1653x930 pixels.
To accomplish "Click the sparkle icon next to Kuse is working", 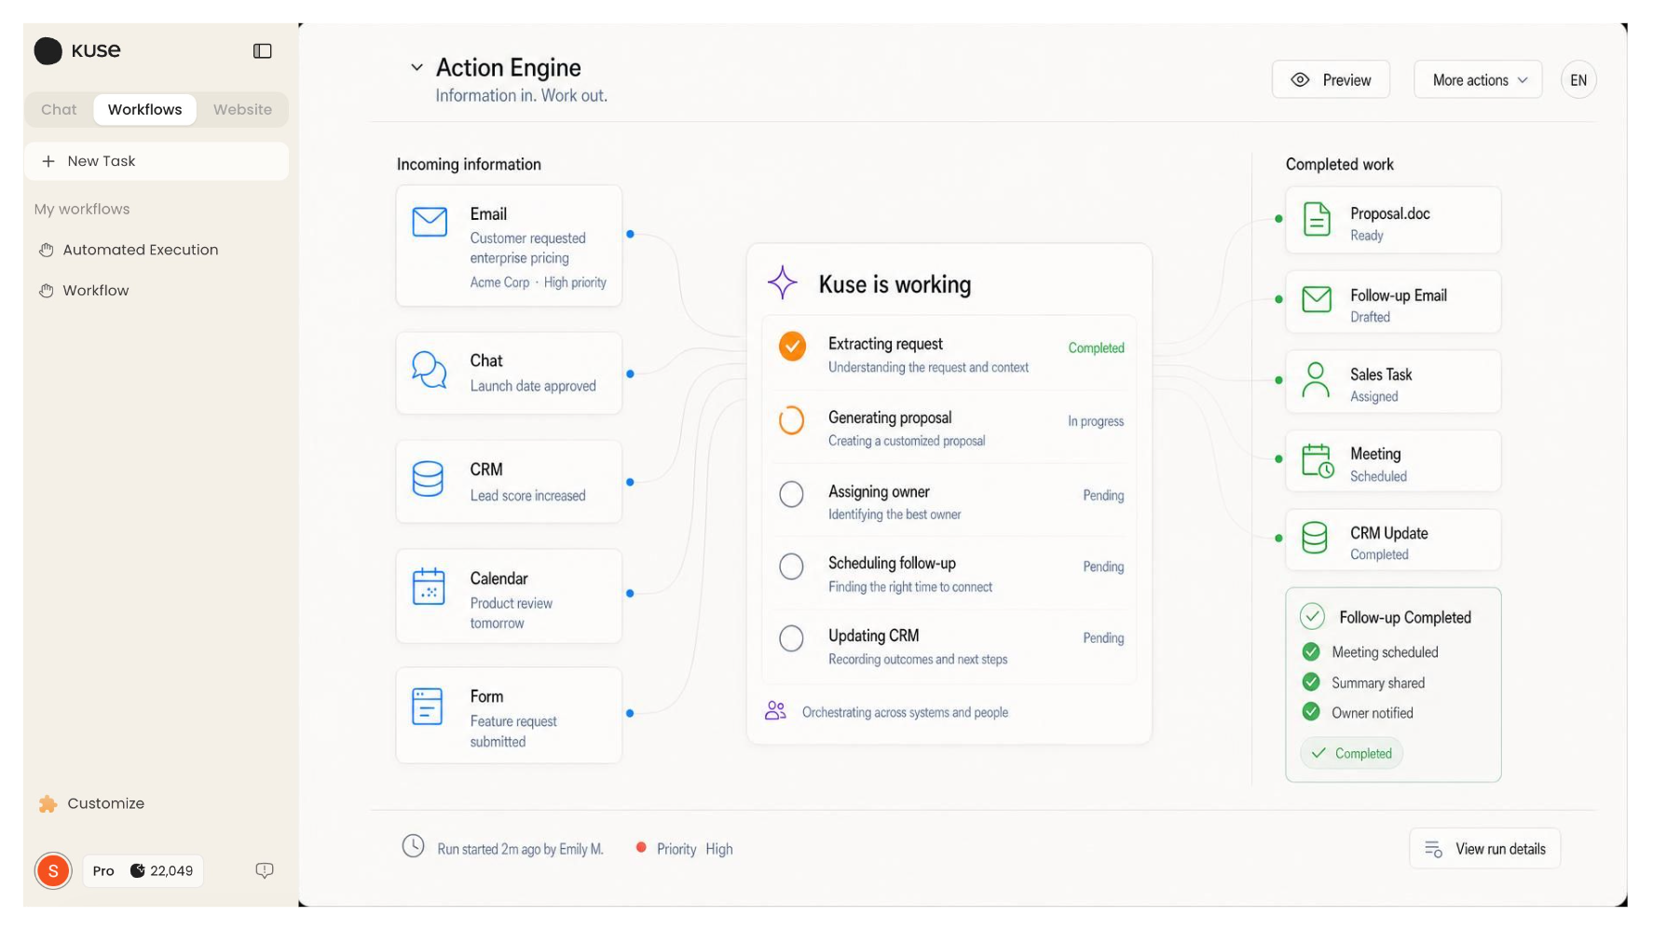I will pyautogui.click(x=783, y=282).
